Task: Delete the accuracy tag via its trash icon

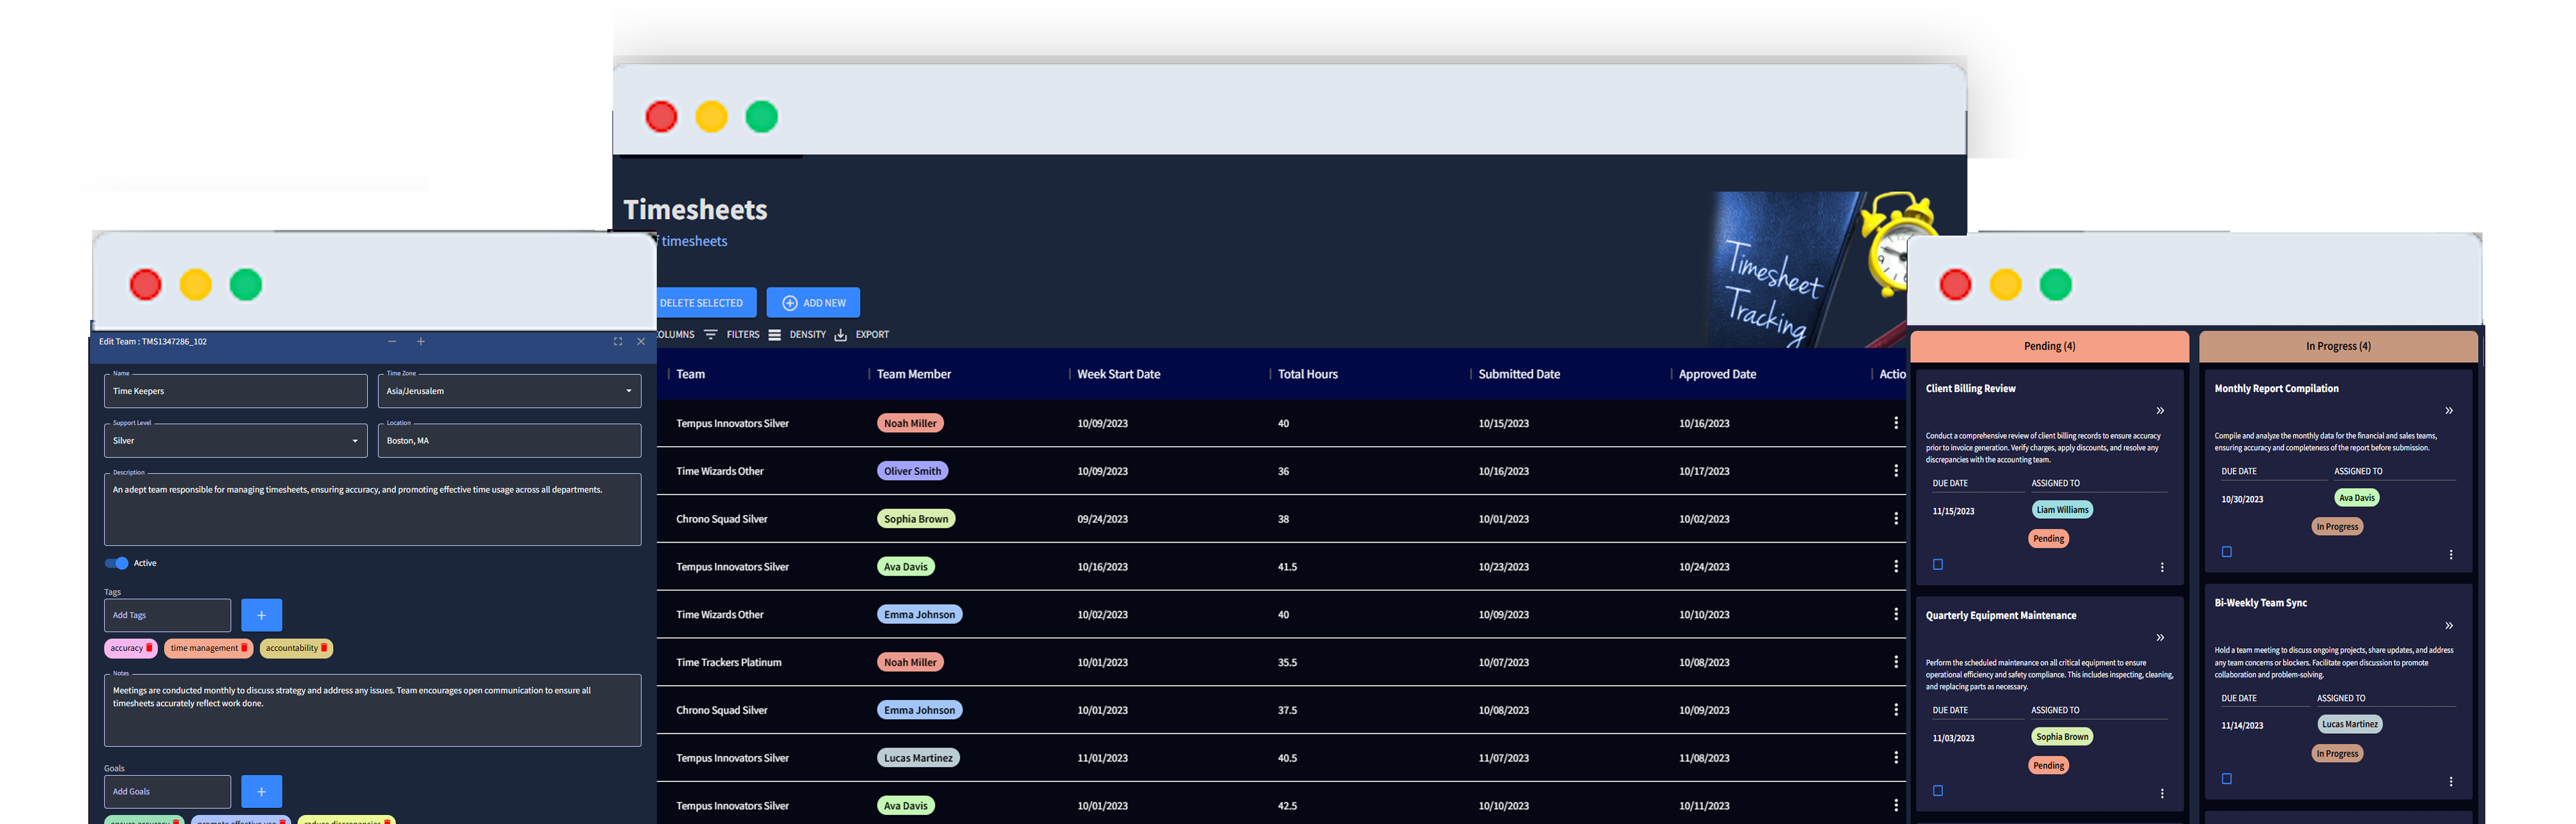Action: coord(150,648)
